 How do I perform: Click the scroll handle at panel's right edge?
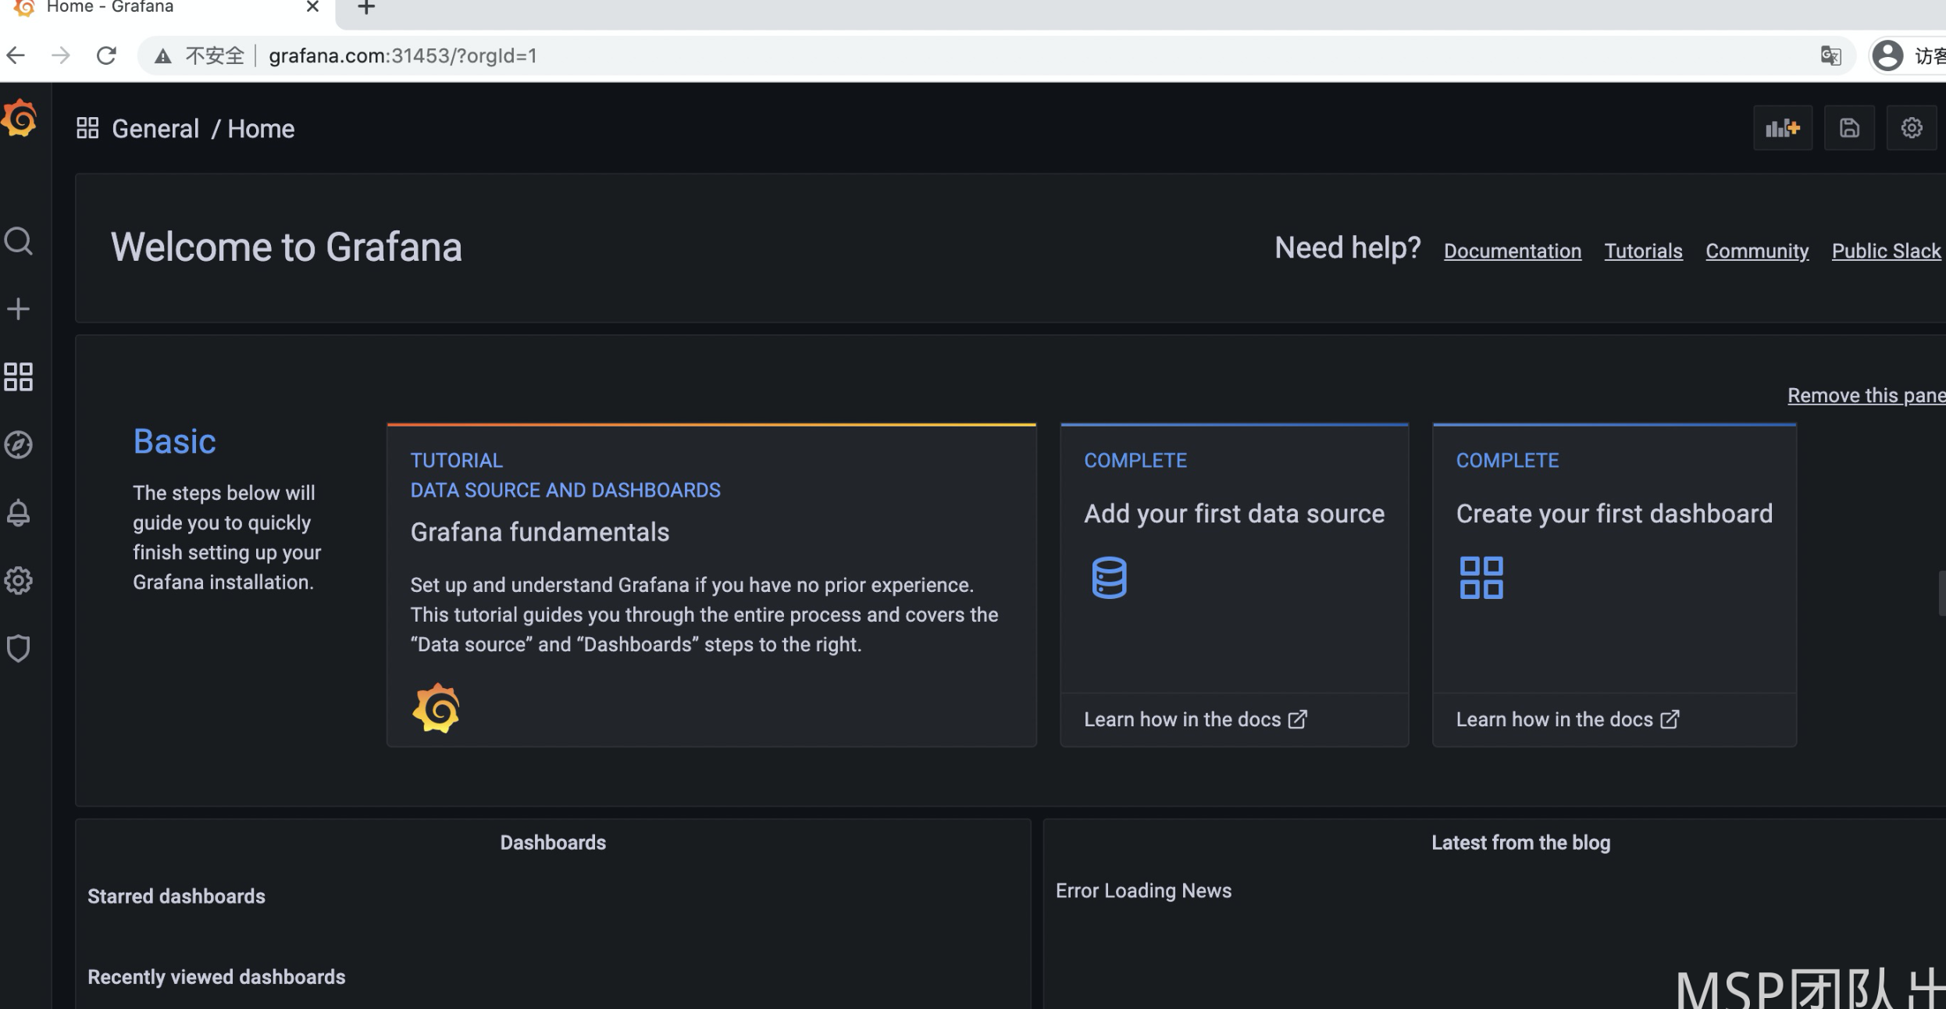pos(1941,594)
